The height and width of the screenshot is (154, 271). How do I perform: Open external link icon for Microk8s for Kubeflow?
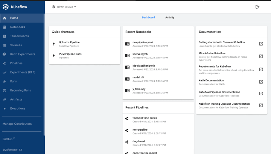pos(261,56)
